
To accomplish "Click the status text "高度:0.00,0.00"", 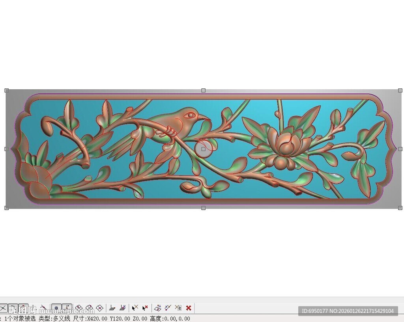I will tap(170, 318).
